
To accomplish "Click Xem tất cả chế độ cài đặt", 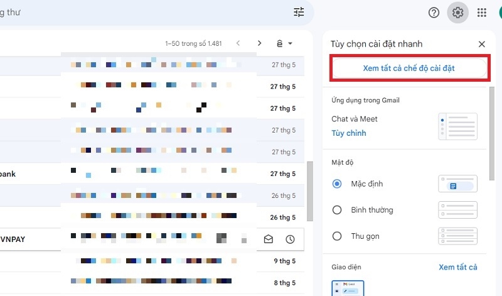I will click(x=409, y=69).
